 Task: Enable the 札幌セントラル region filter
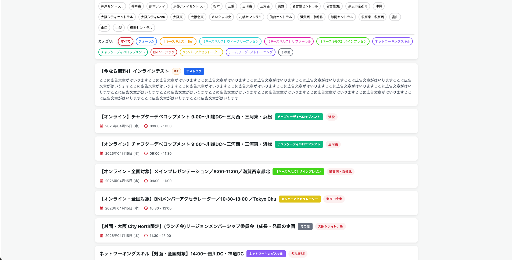tap(250, 17)
